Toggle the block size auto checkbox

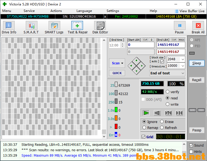pyautogui.click(x=162, y=61)
